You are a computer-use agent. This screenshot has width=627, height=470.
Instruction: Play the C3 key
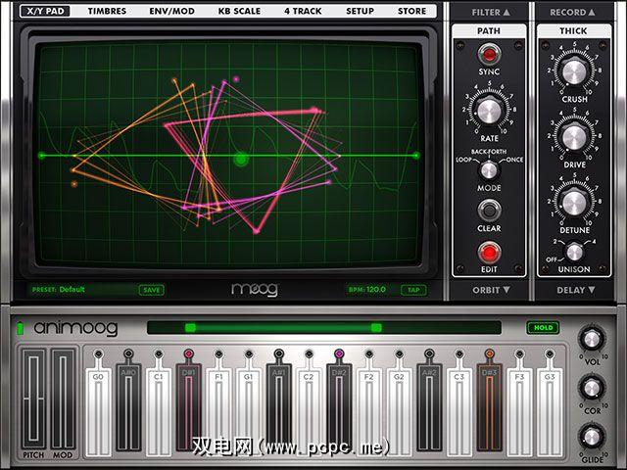click(x=459, y=411)
